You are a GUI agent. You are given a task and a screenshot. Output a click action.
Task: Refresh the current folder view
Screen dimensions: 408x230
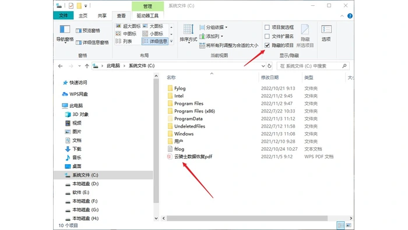tap(269, 66)
